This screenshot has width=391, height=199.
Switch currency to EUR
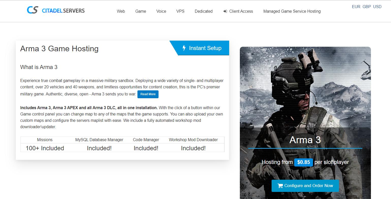coord(356,7)
